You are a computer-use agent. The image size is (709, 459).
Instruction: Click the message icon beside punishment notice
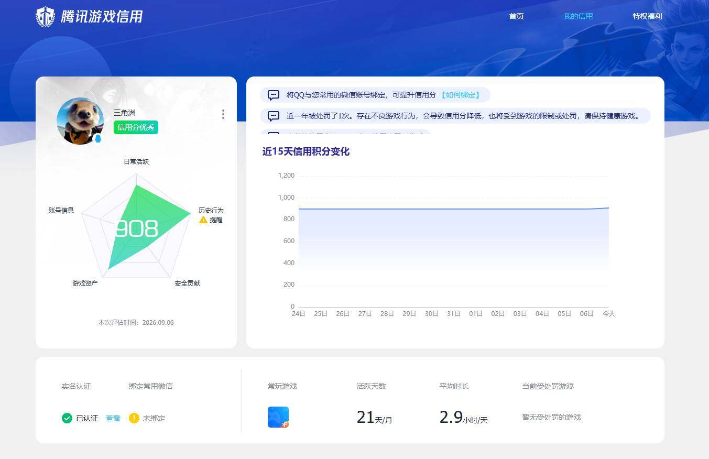coord(274,116)
